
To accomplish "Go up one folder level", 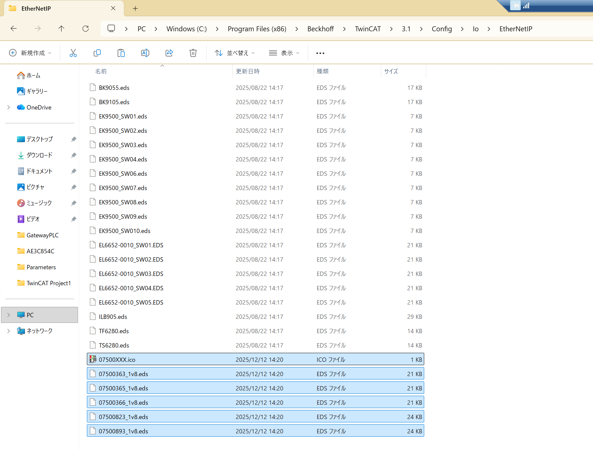I will click(x=61, y=29).
